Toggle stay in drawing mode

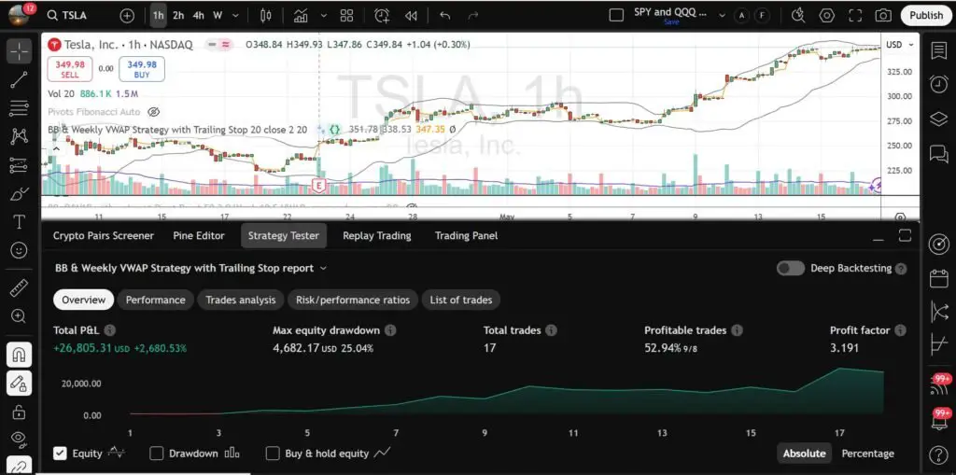[x=19, y=383]
